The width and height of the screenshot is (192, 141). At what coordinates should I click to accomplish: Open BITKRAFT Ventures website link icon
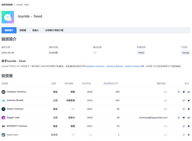point(184,126)
